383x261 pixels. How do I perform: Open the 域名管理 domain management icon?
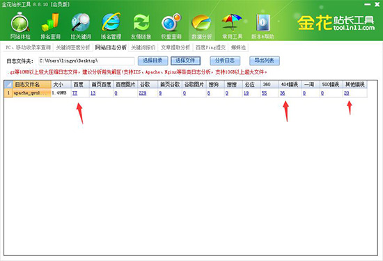111,26
